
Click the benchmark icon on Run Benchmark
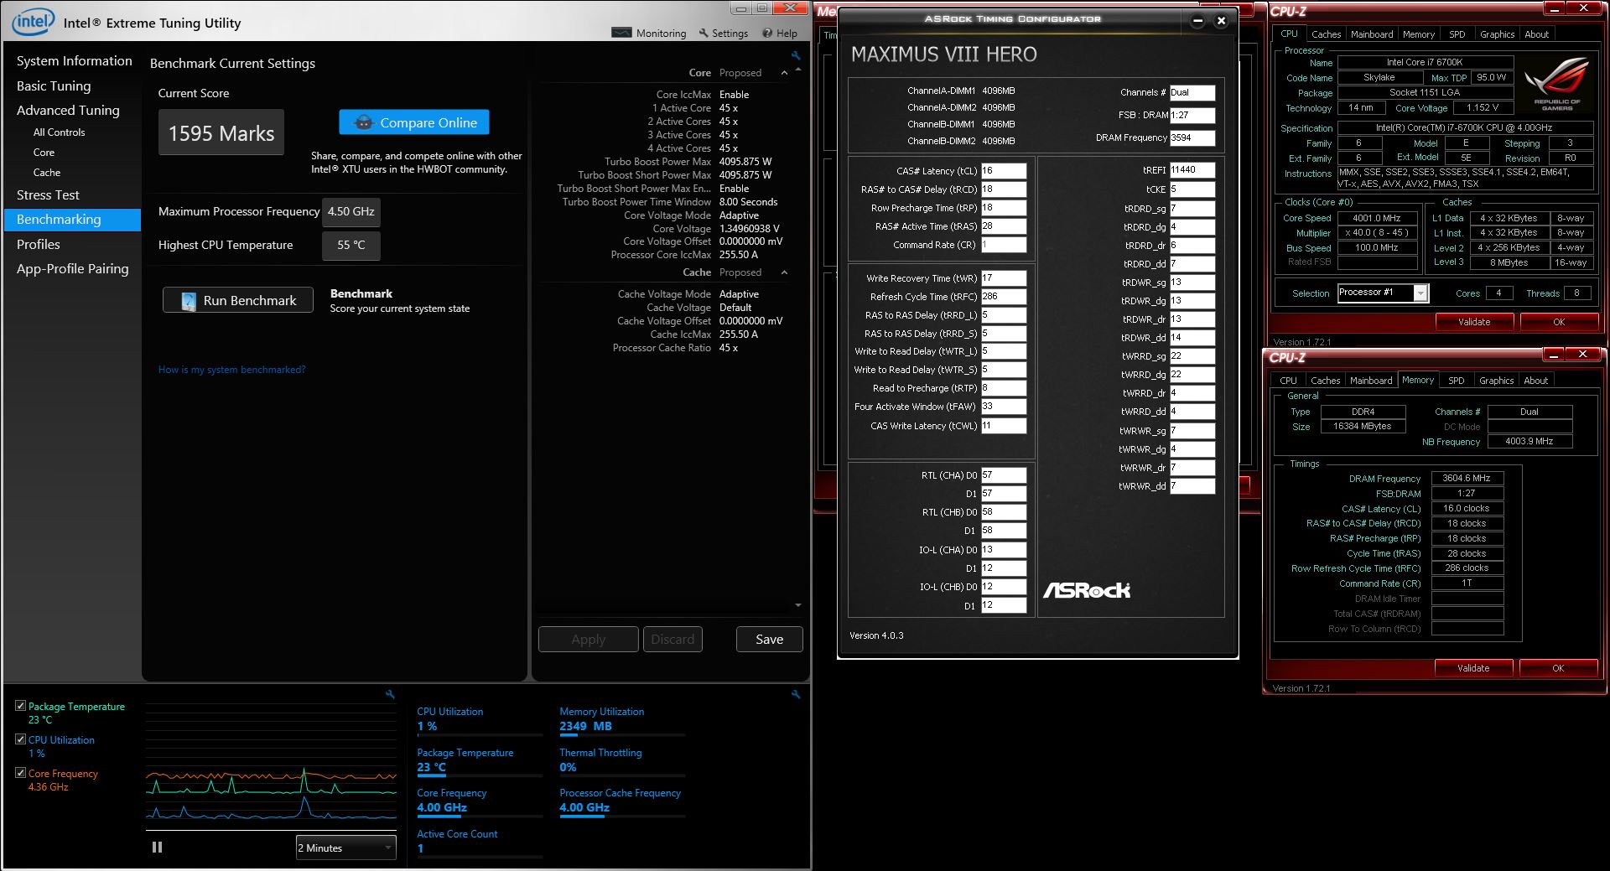190,300
